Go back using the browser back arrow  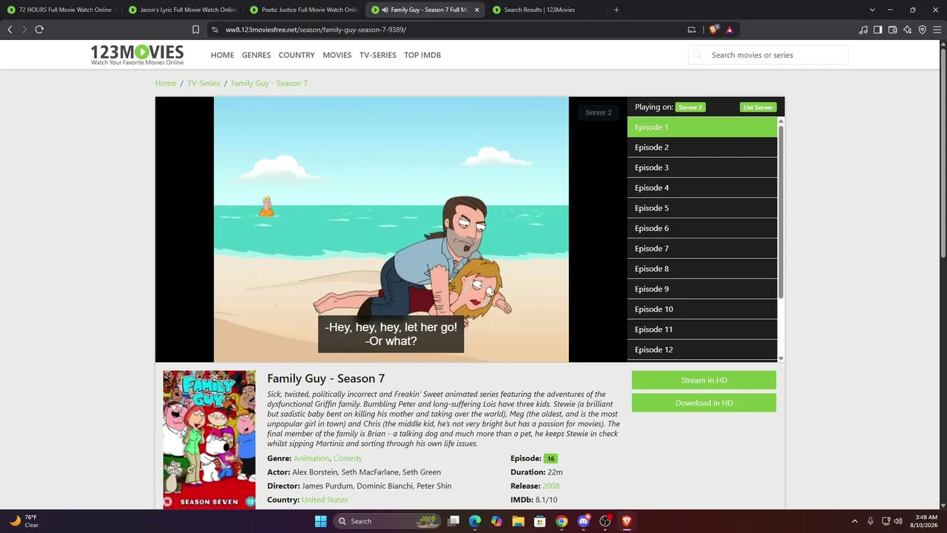pyautogui.click(x=10, y=30)
